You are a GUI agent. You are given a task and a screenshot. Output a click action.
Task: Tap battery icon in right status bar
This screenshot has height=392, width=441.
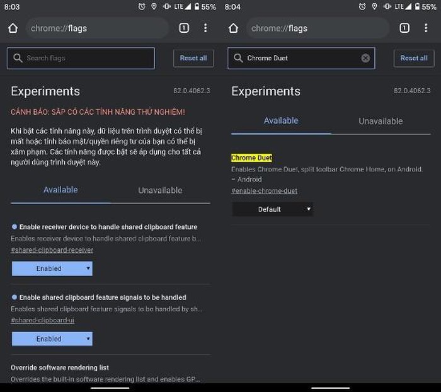(x=417, y=6)
